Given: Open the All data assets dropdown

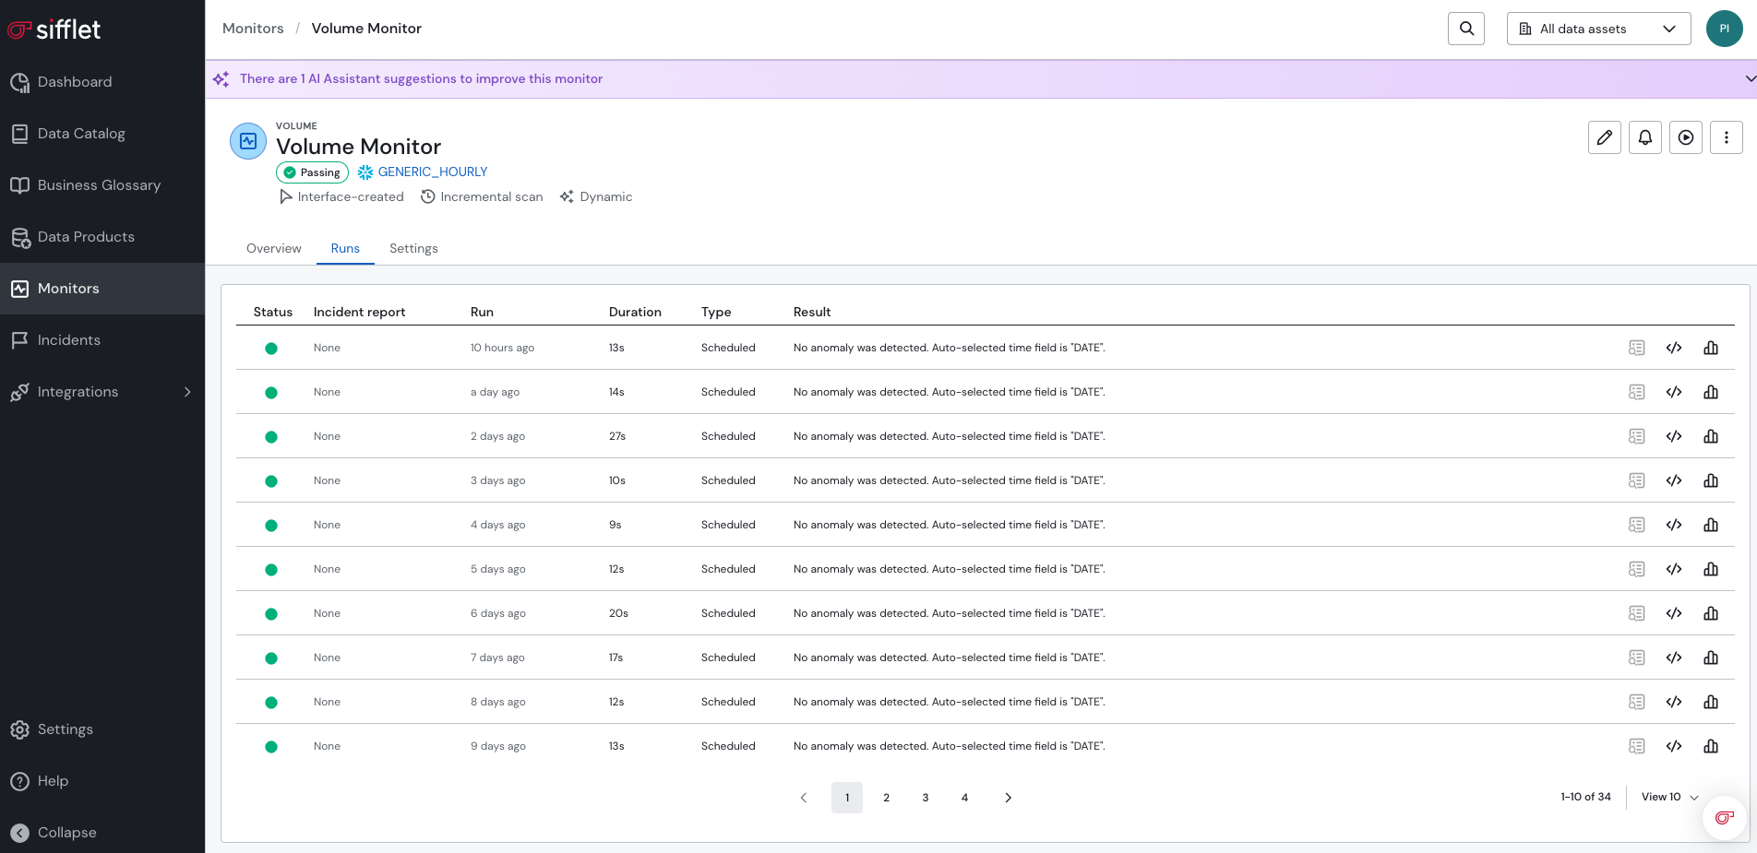Looking at the screenshot, I should pos(1598,29).
